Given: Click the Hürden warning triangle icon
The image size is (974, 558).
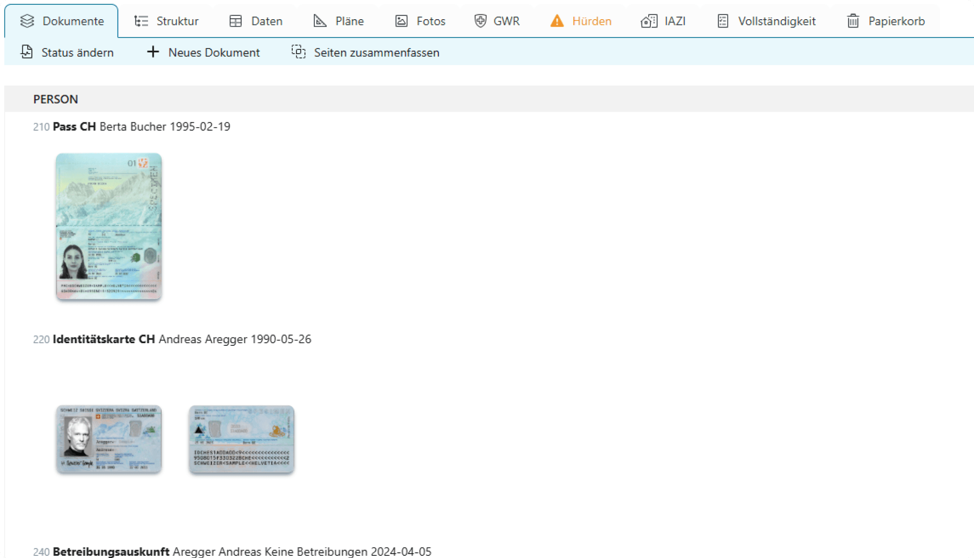Looking at the screenshot, I should pos(557,21).
